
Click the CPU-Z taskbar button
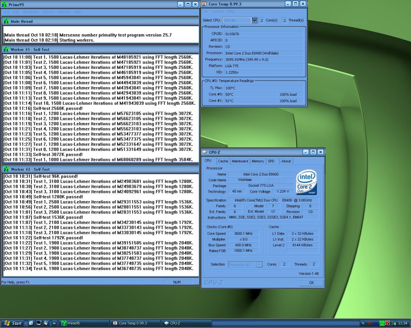click(x=186, y=323)
